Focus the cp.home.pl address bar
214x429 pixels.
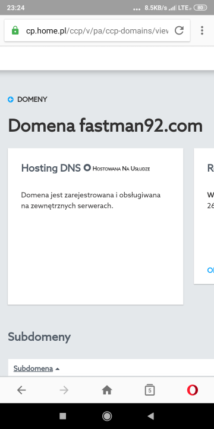click(97, 30)
